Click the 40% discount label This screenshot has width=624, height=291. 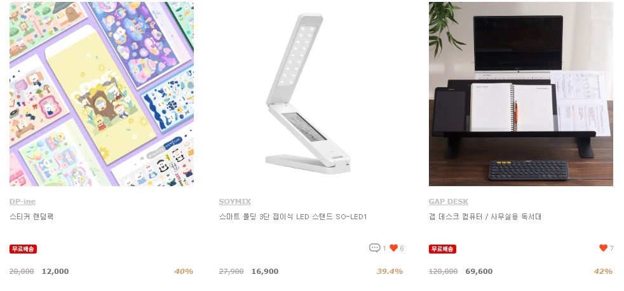pyautogui.click(x=184, y=271)
